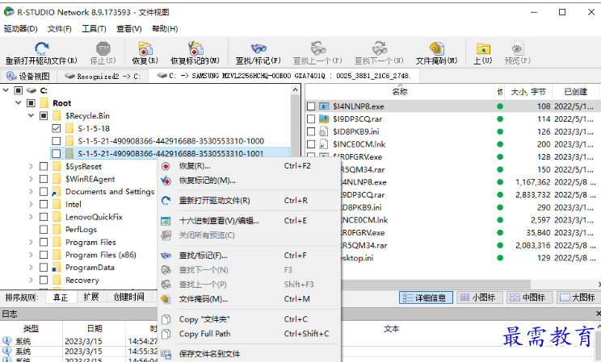Click hex viewer icon in context menu

tap(166, 221)
